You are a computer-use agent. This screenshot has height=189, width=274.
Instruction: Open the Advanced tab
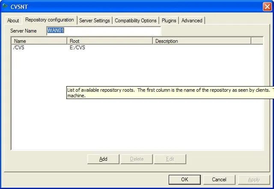[192, 21]
